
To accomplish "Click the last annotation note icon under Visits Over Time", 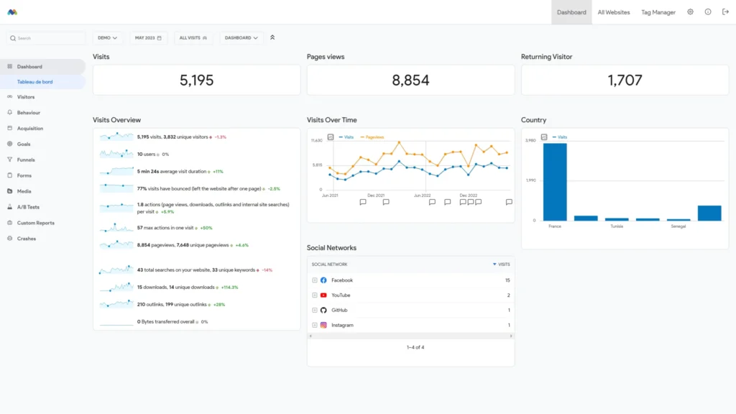I will 509,202.
